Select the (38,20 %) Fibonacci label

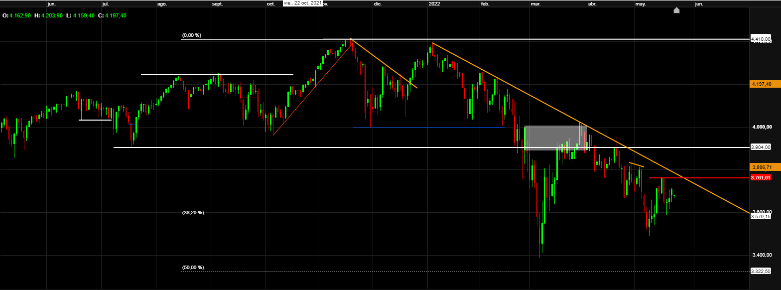click(x=193, y=213)
